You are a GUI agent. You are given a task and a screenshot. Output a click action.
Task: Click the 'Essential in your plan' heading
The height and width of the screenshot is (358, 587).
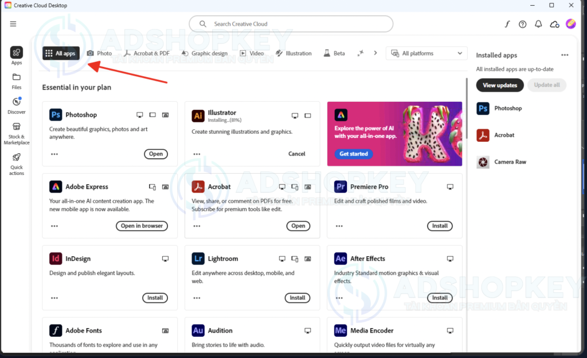[x=76, y=87]
